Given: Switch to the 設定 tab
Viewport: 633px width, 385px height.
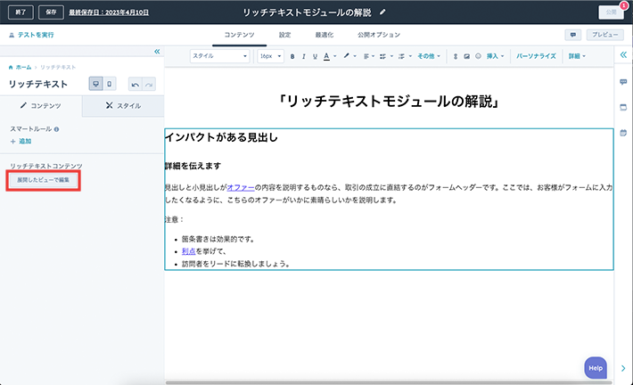Looking at the screenshot, I should pos(284,35).
